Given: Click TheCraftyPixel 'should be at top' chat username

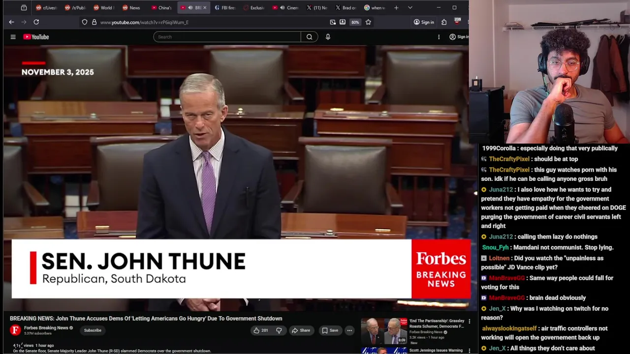Looking at the screenshot, I should click(509, 159).
